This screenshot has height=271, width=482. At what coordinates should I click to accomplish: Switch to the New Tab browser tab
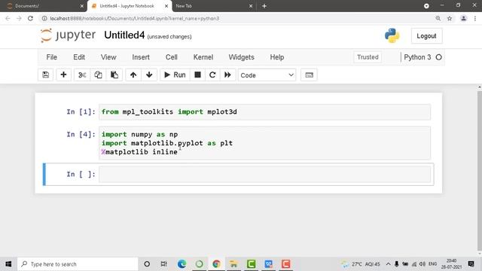pyautogui.click(x=212, y=6)
